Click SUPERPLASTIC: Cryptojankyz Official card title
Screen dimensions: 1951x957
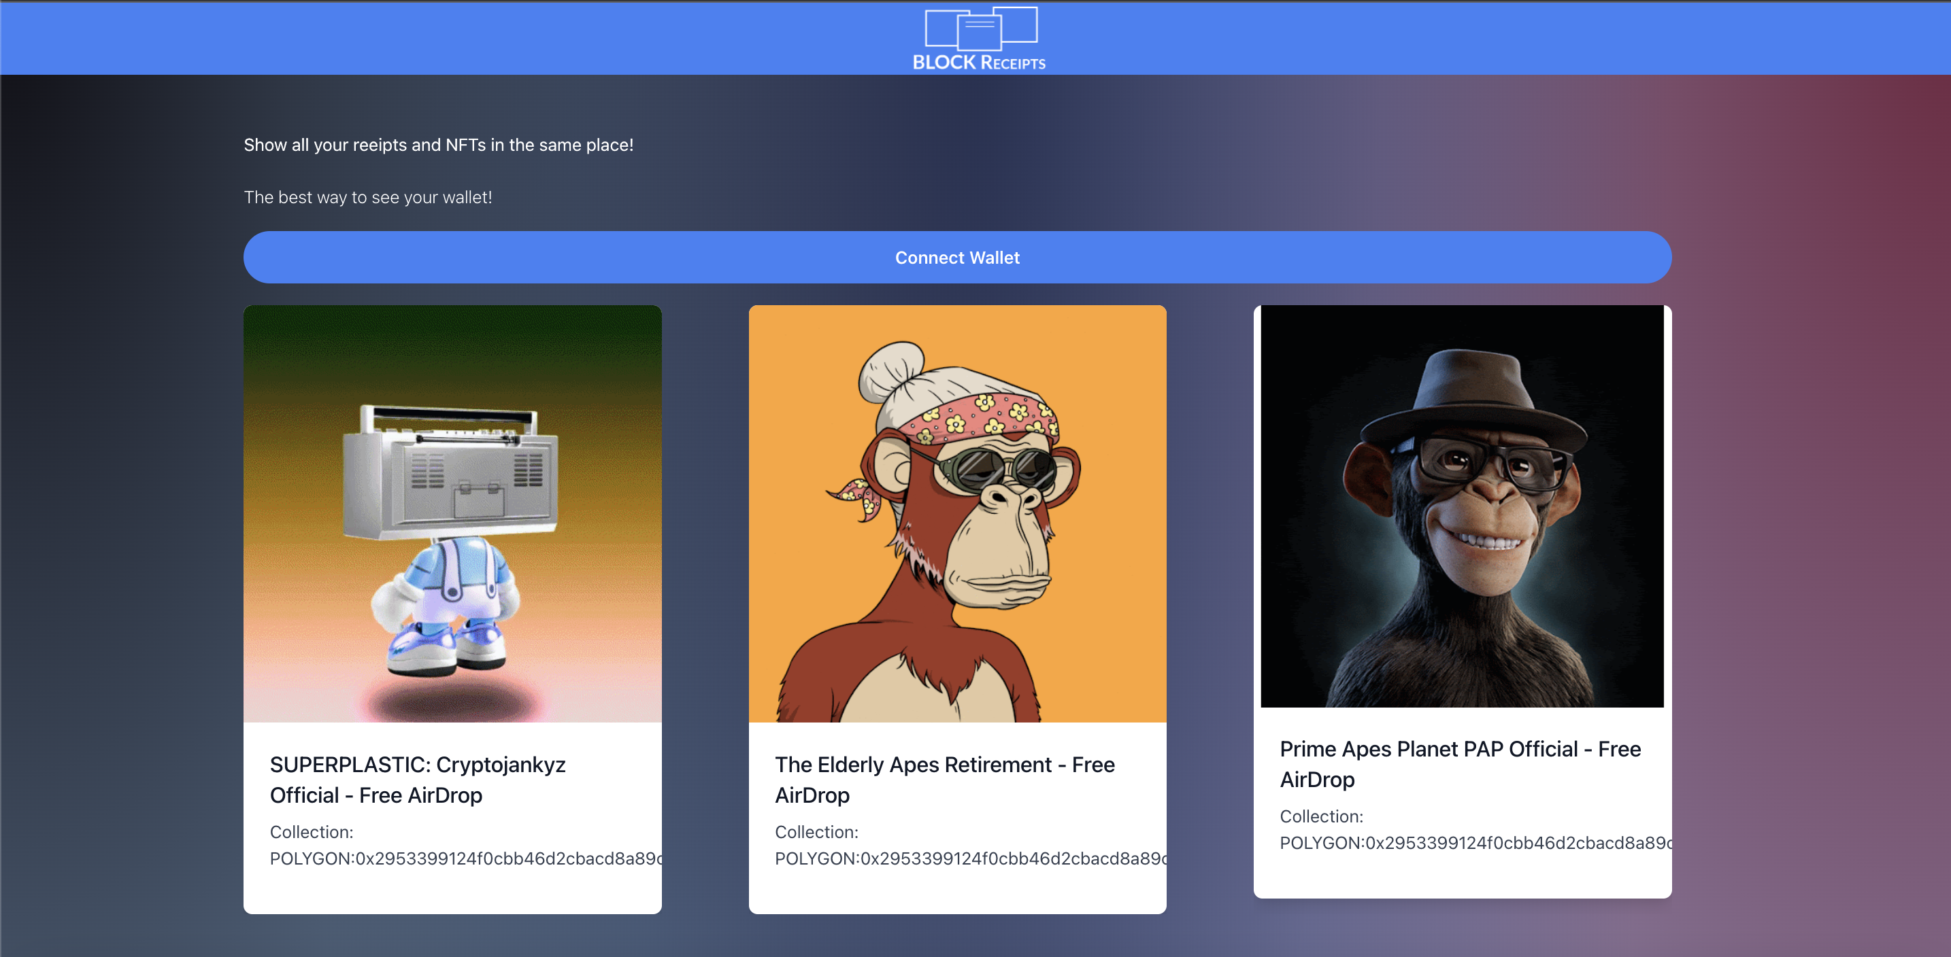[x=417, y=780]
